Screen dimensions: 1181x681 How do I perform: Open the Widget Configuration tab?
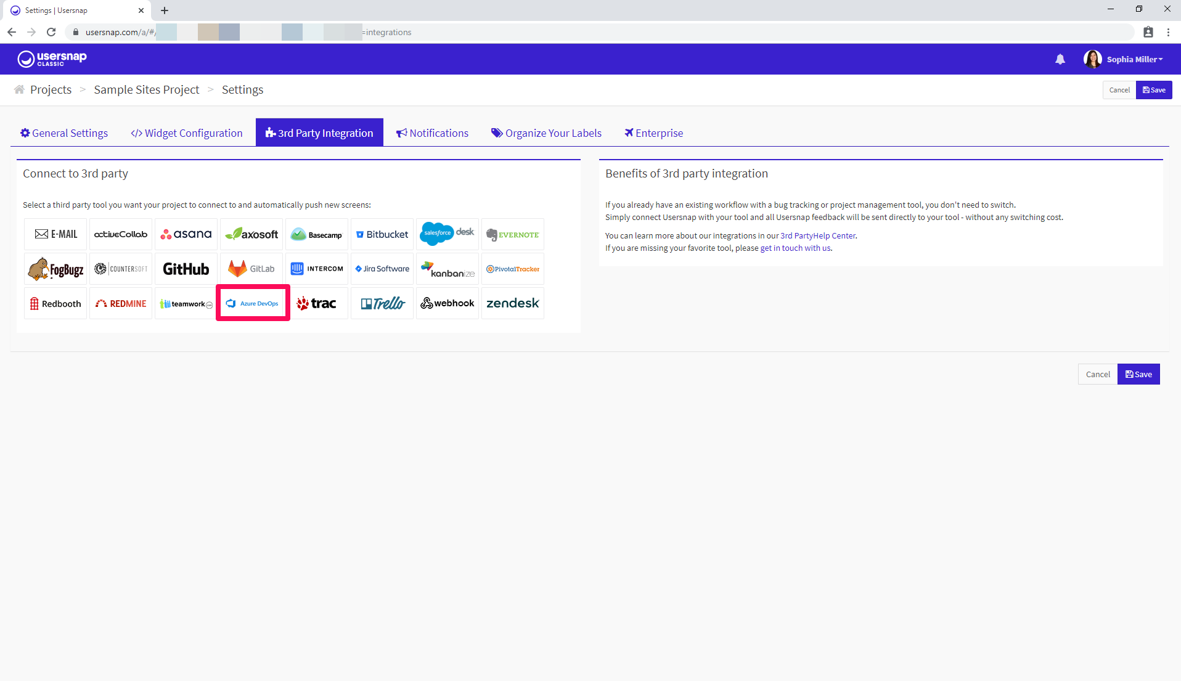186,133
